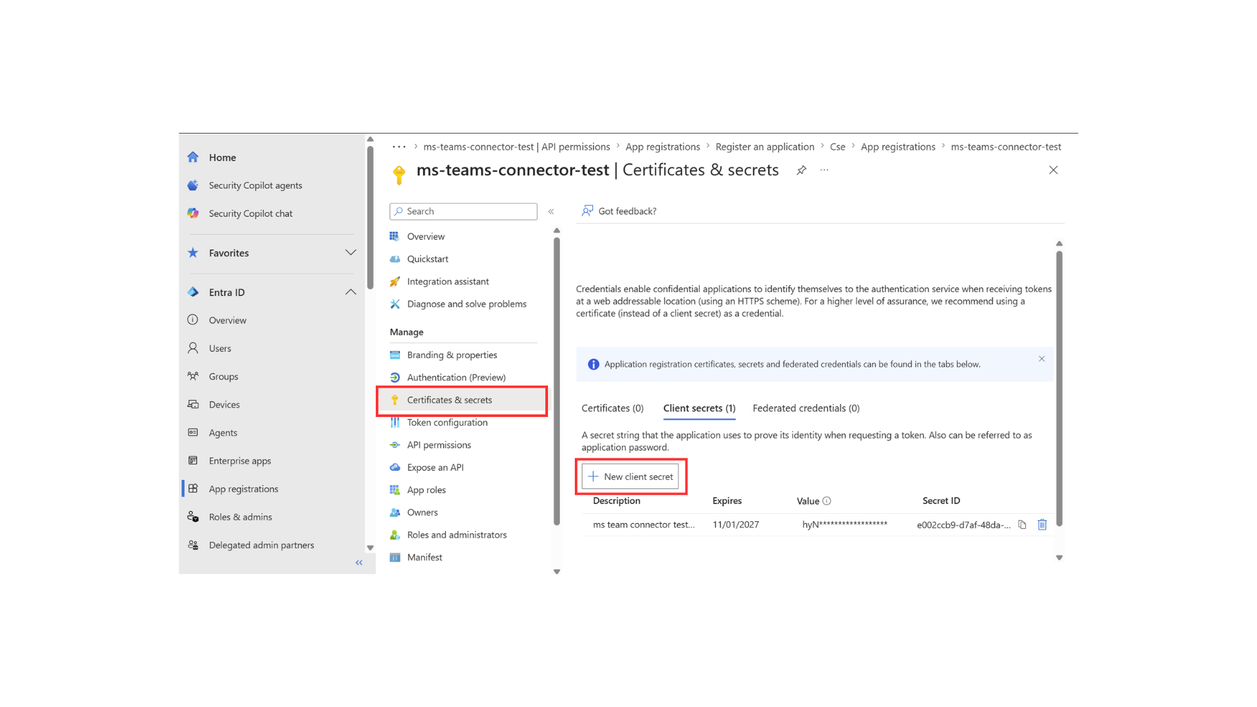This screenshot has height=707, width=1257.
Task: Collapse the resource menu panel
Action: coord(551,211)
